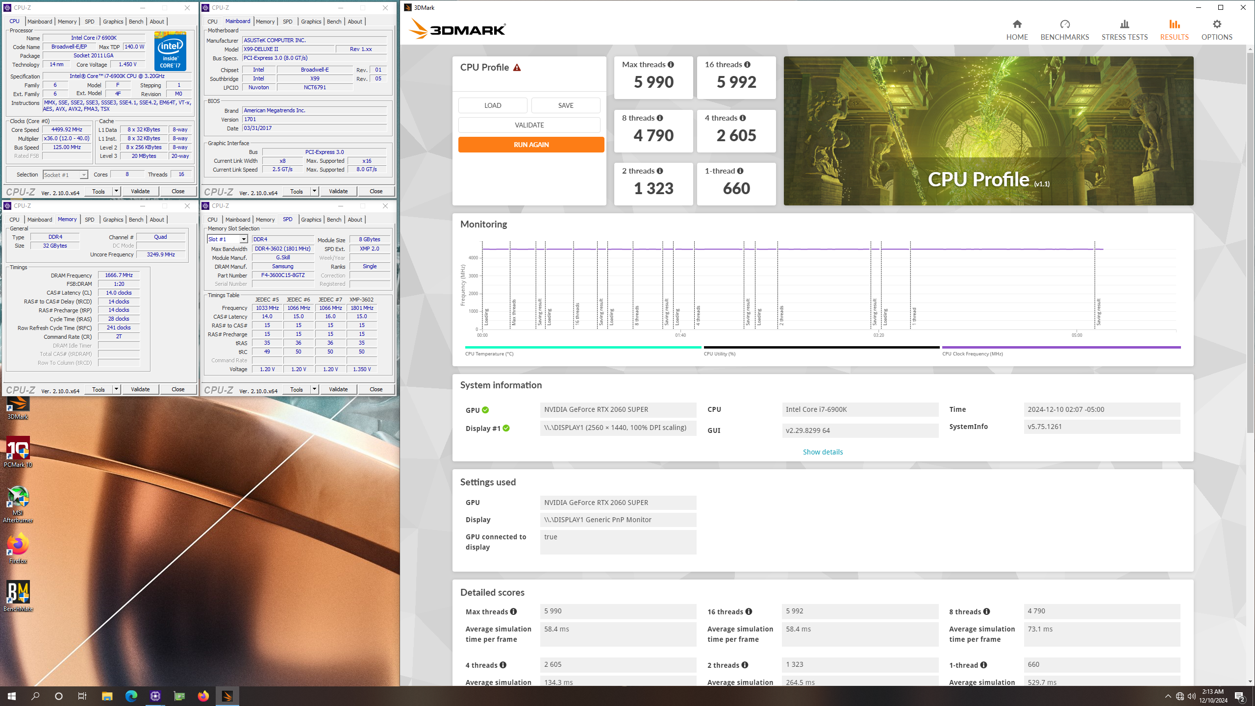Image resolution: width=1255 pixels, height=706 pixels.
Task: Show hidden tray icons chevron
Action: click(x=1168, y=696)
